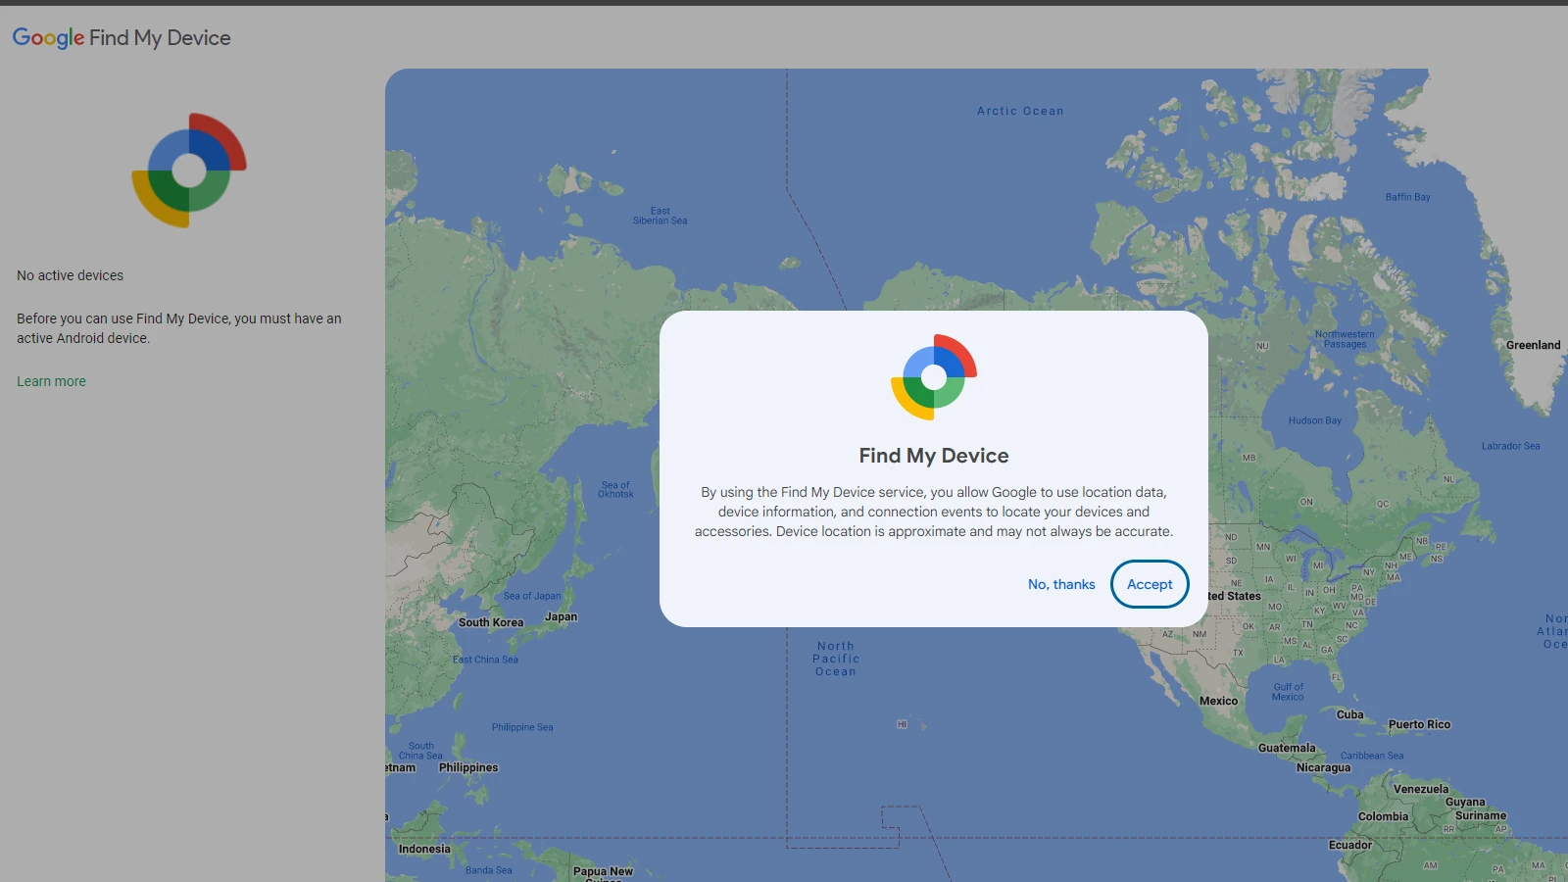
Task: Click the Cuba label on the map
Action: point(1350,714)
